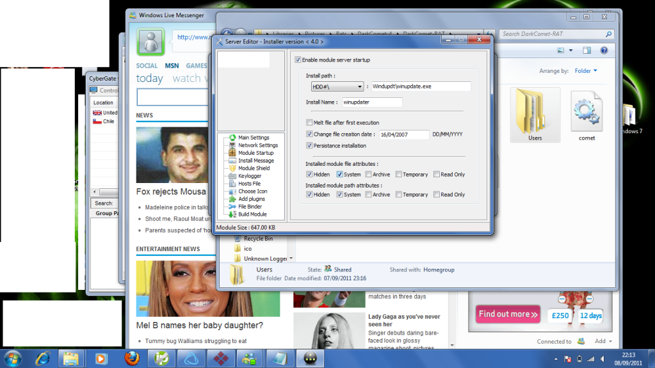Open the HDD#\ install path dropdown
655x368 pixels.
point(337,86)
